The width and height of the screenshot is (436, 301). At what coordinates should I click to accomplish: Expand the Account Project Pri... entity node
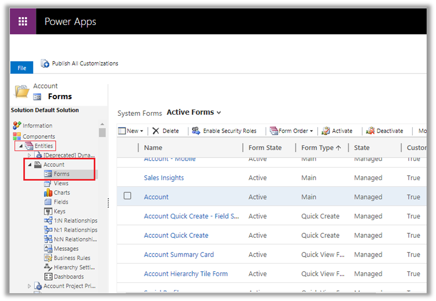(x=30, y=286)
